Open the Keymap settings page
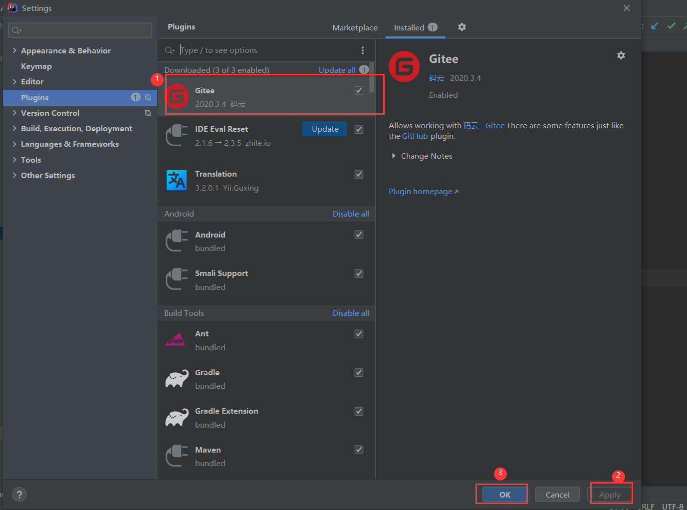The image size is (687, 510). (36, 66)
